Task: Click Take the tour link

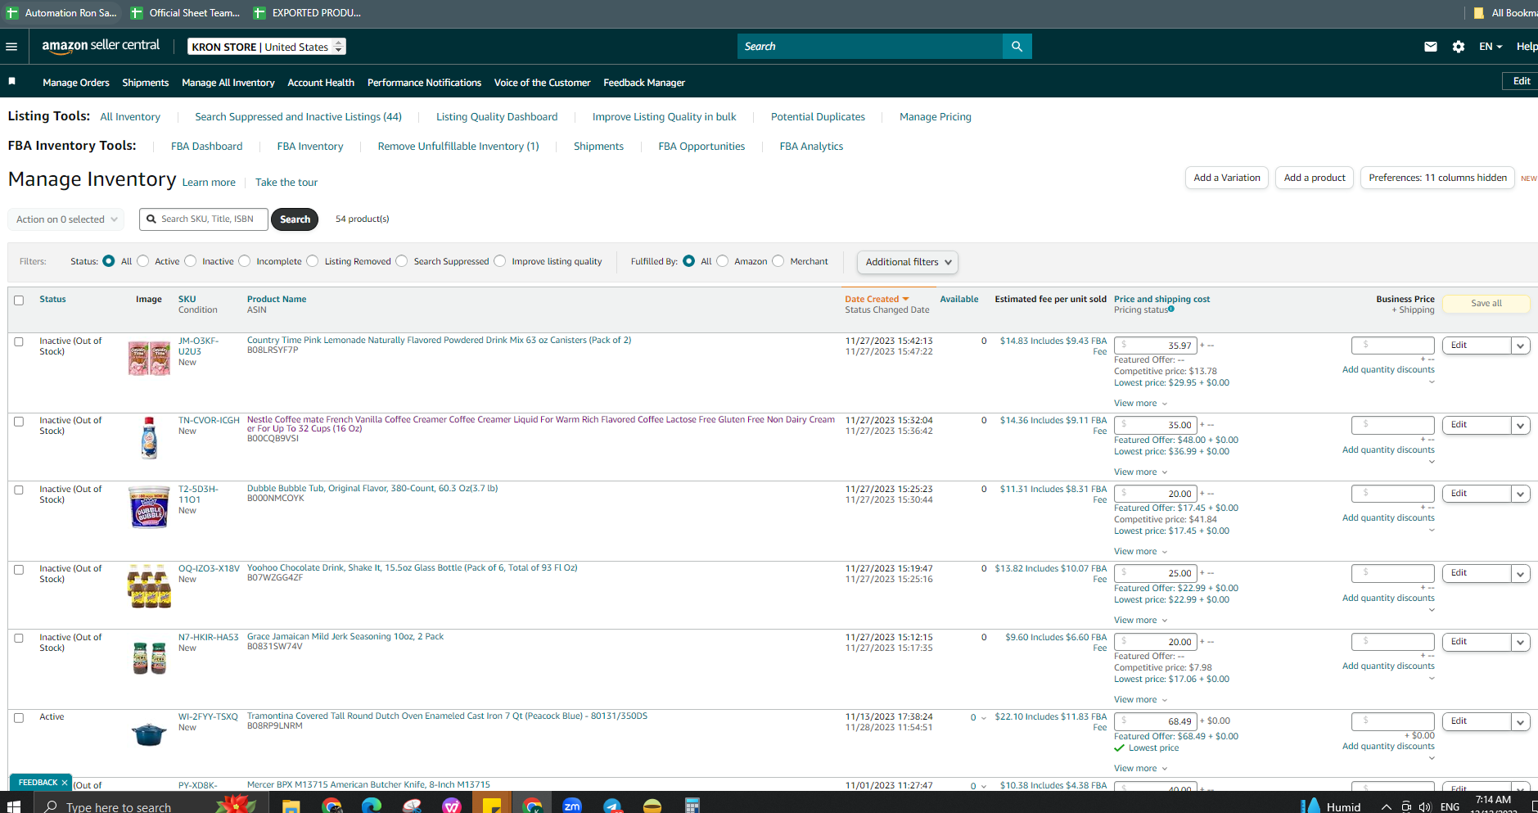Action: 286,183
